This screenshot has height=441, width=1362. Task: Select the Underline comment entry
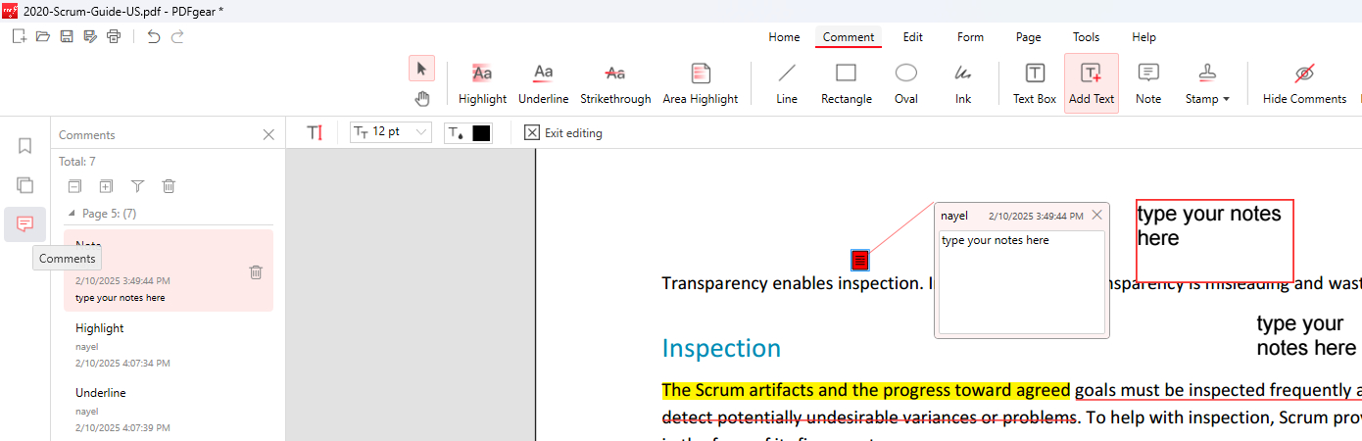[x=169, y=410]
